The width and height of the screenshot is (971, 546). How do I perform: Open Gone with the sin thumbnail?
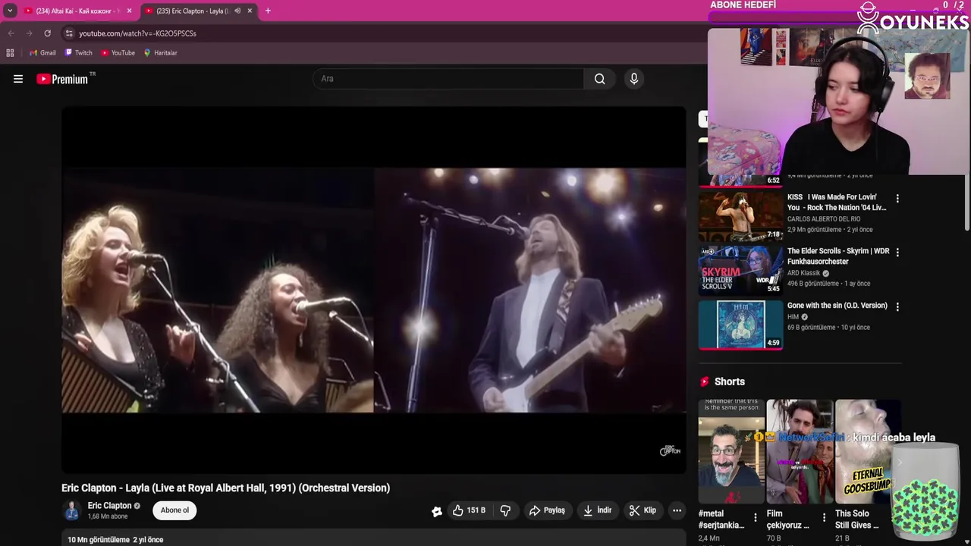coord(740,324)
